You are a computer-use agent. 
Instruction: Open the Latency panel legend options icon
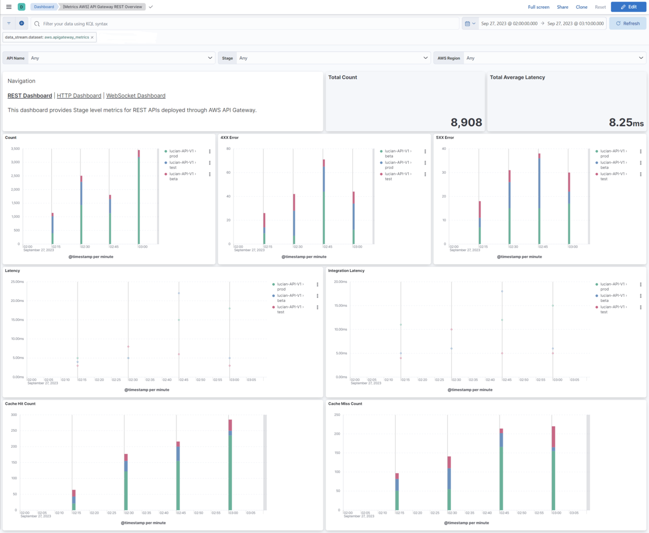pyautogui.click(x=317, y=284)
